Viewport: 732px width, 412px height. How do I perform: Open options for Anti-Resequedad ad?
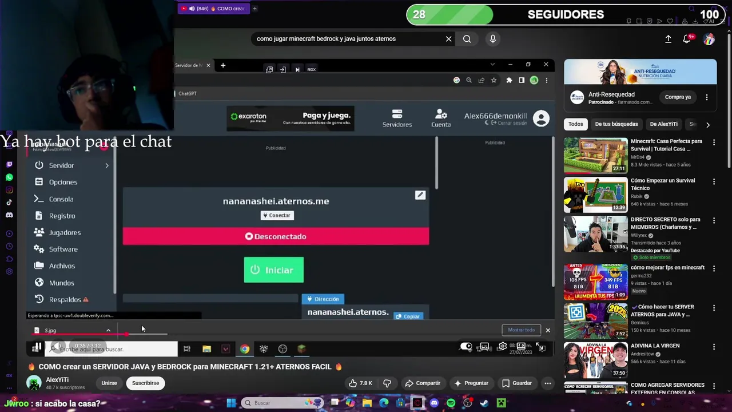click(x=707, y=97)
